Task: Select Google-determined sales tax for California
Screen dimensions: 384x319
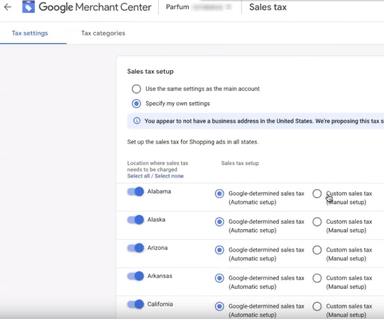Action: [x=219, y=306]
